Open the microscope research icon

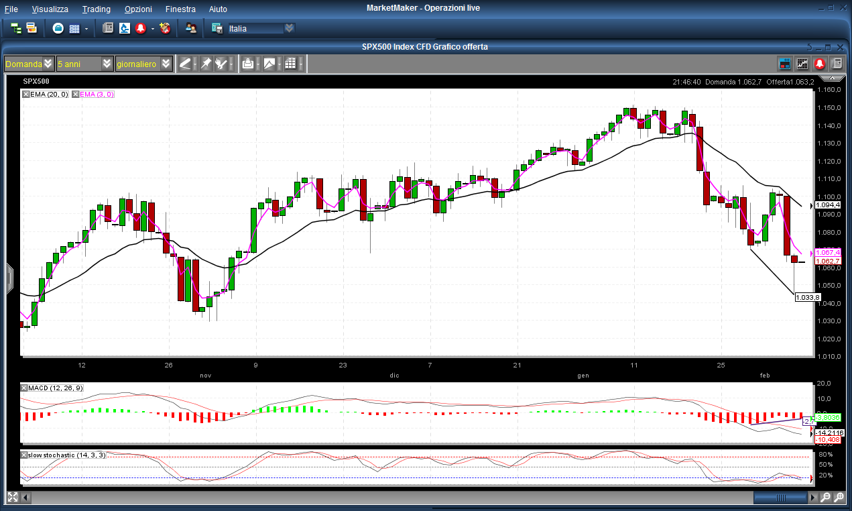[125, 28]
